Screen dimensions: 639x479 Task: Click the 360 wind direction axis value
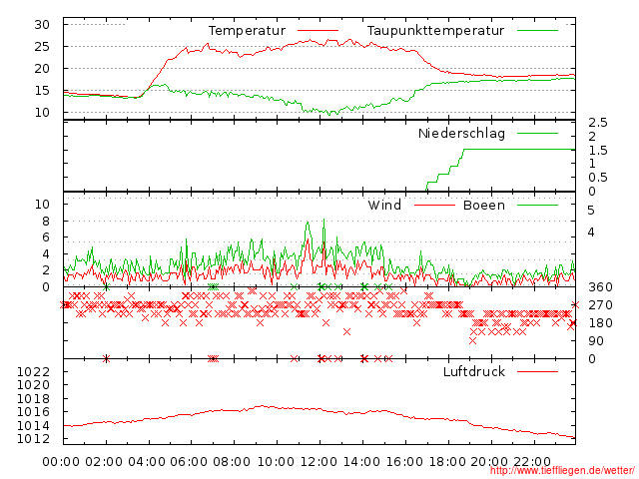(x=600, y=287)
